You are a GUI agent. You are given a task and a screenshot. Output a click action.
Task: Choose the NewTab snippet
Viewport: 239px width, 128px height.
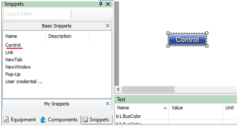(14, 60)
